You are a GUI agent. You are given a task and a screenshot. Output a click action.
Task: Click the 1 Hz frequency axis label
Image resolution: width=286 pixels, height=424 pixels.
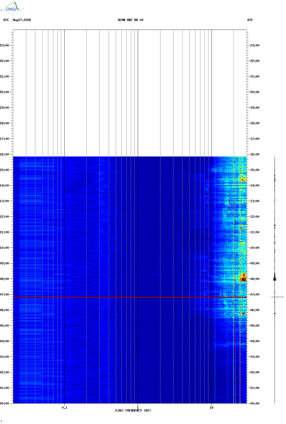138,407
